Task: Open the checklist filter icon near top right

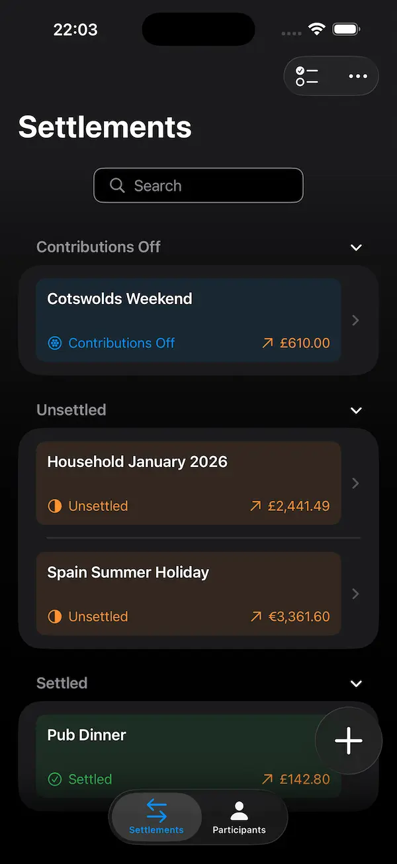Action: point(306,76)
